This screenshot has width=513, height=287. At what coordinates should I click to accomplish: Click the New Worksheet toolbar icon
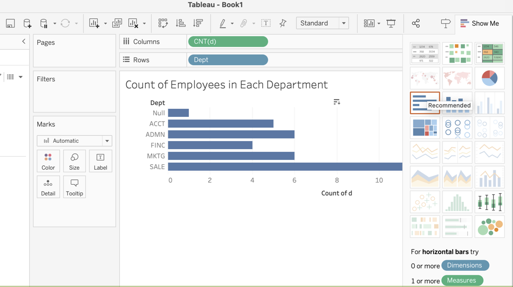click(x=94, y=23)
